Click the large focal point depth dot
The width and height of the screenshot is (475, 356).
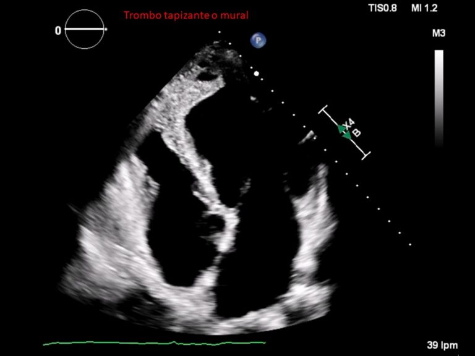tap(257, 74)
